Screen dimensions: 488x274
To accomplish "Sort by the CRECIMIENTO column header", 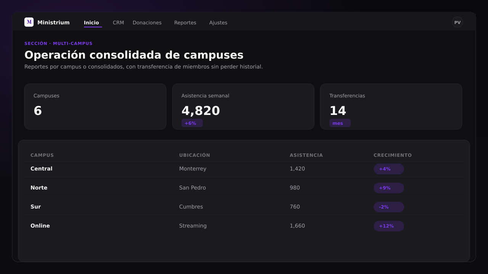I will pos(393,155).
